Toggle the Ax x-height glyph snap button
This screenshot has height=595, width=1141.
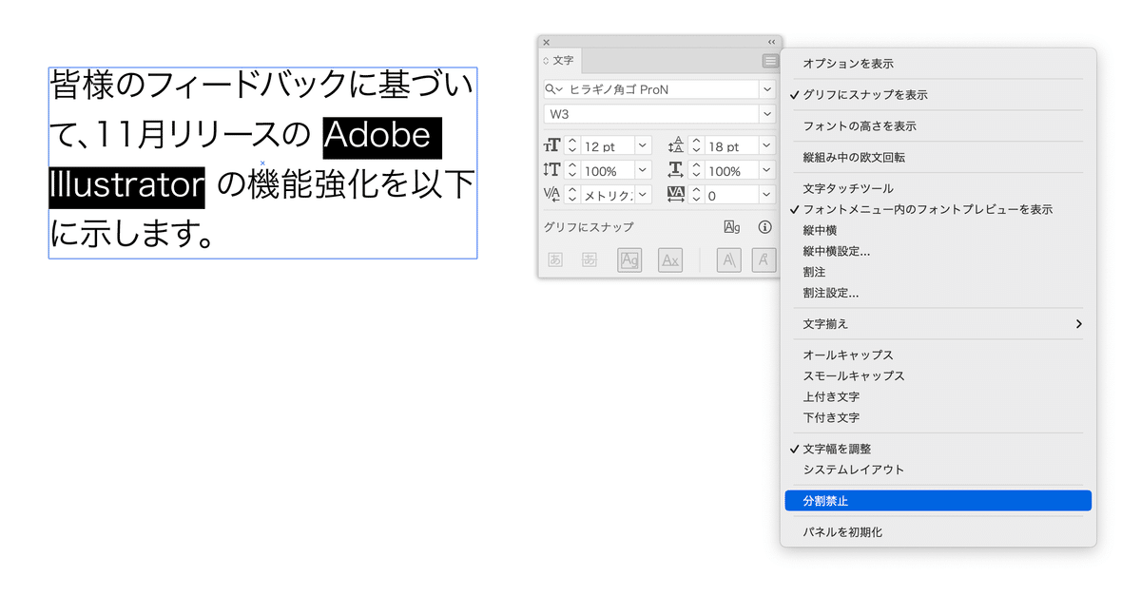(670, 259)
